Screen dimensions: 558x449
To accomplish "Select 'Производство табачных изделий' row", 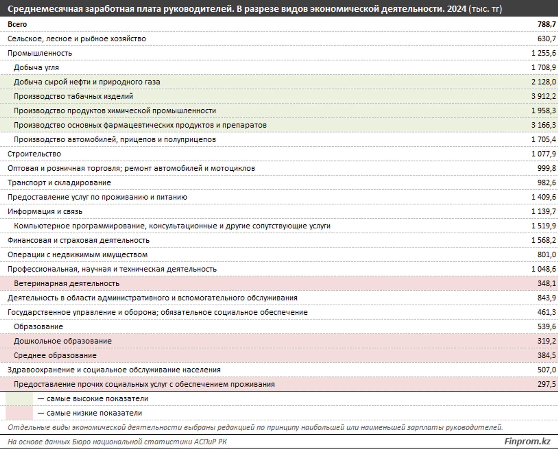I will pos(73,96).
